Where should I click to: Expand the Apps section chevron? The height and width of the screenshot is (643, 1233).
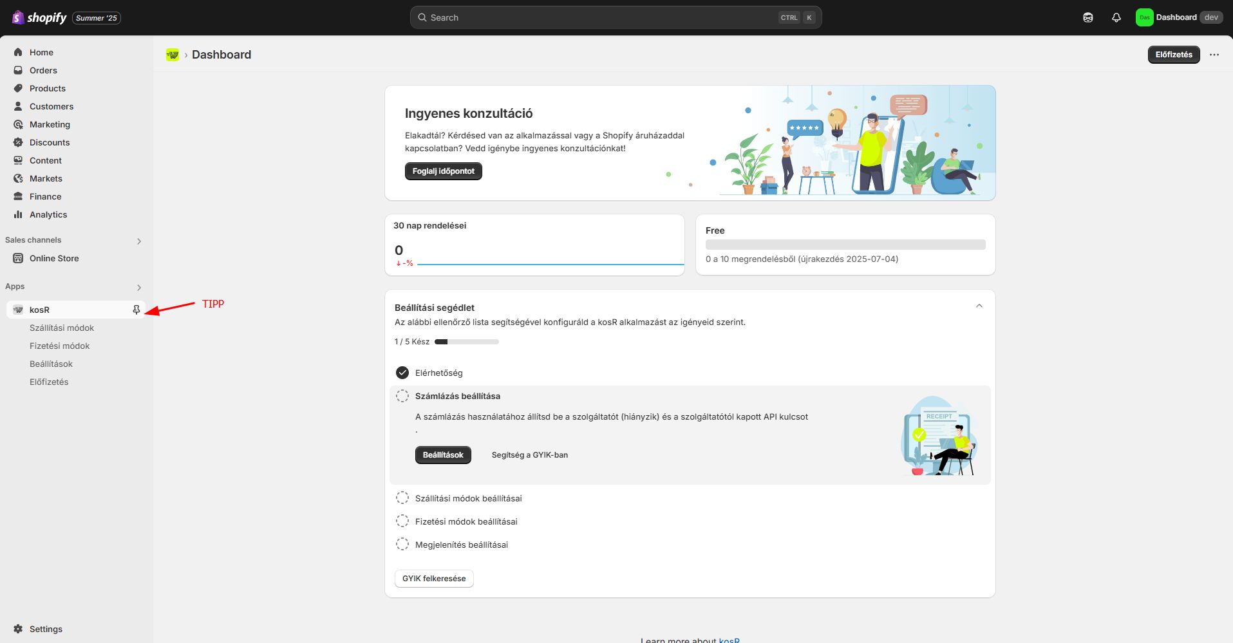click(x=139, y=287)
